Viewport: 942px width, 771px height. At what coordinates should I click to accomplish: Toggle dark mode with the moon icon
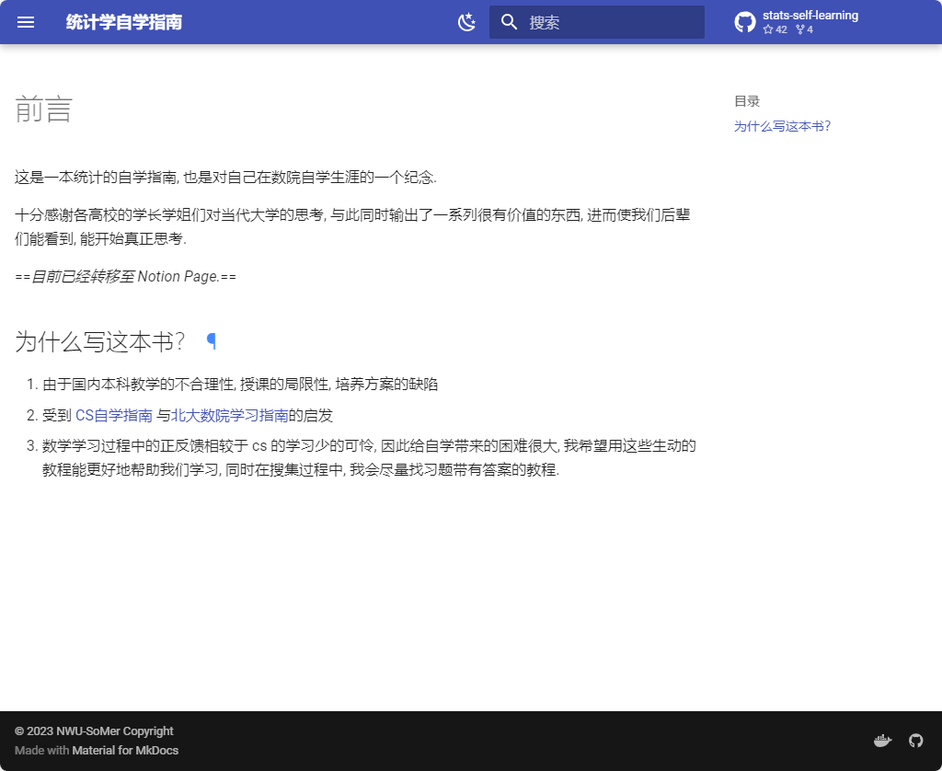467,22
